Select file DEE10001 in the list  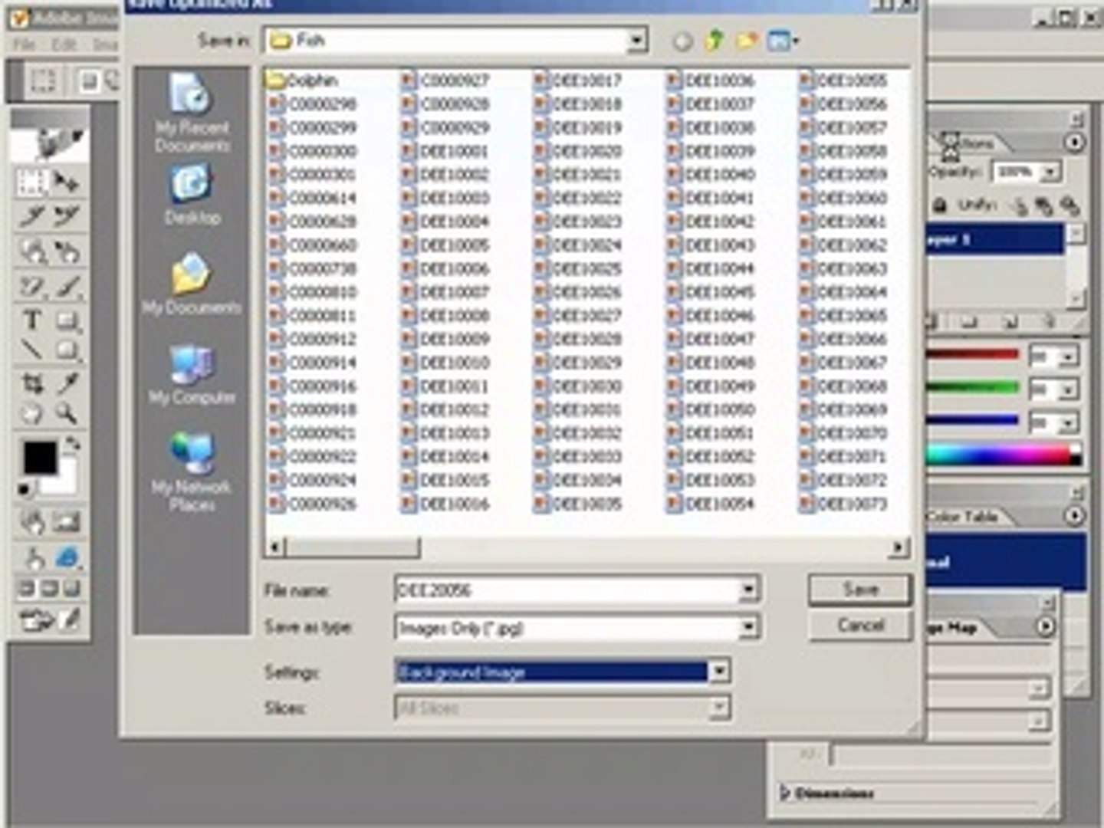[x=445, y=151]
